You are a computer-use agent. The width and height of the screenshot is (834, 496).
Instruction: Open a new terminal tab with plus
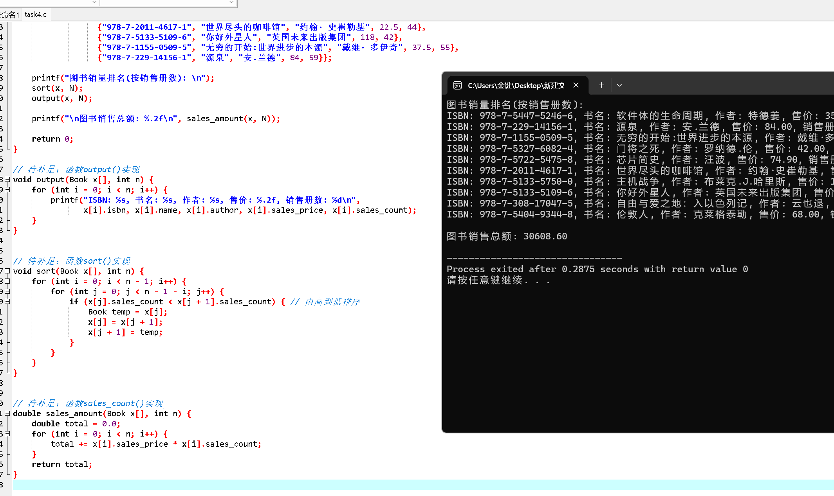click(x=601, y=85)
